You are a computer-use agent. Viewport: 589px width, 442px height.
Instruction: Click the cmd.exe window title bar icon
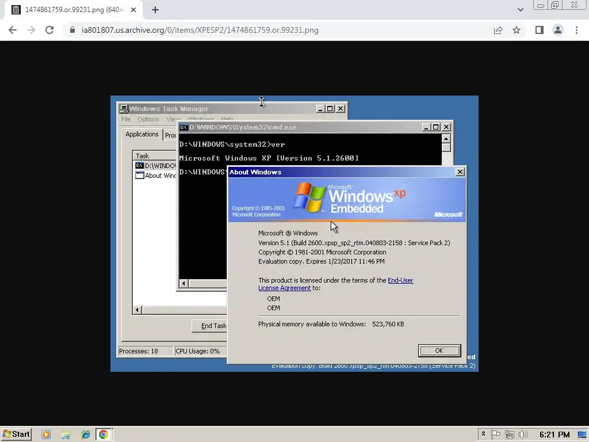183,127
